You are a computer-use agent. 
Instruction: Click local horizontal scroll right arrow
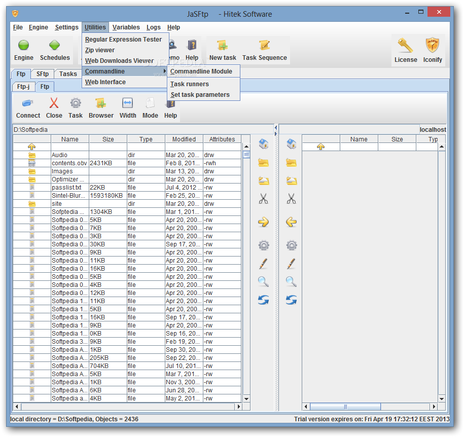[238, 407]
